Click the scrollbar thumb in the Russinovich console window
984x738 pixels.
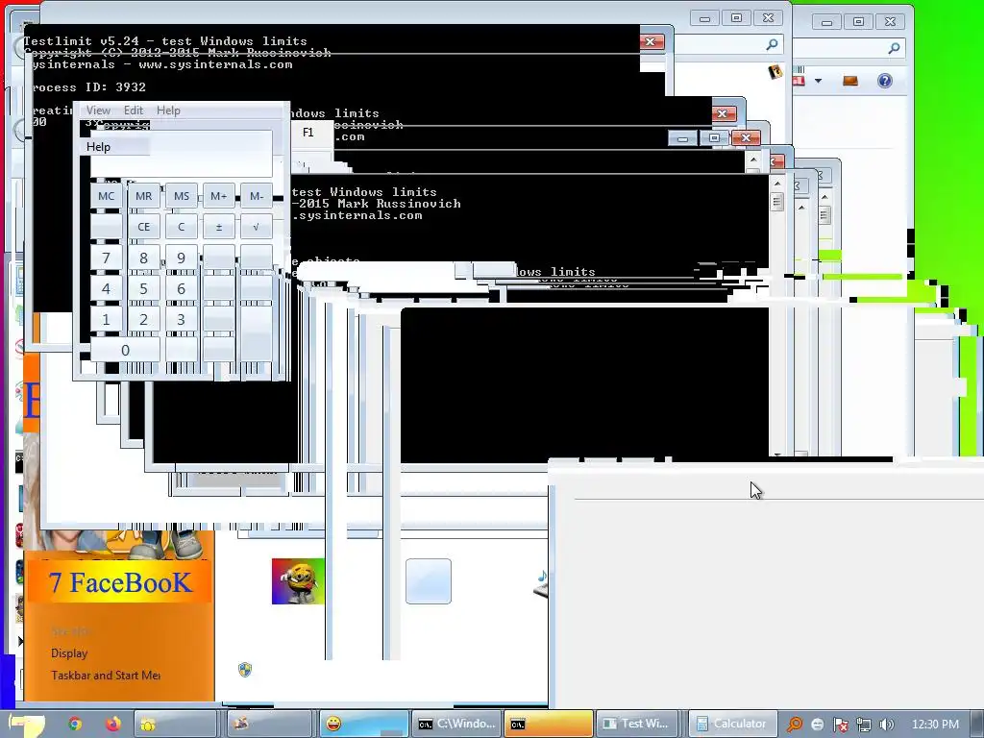776,202
